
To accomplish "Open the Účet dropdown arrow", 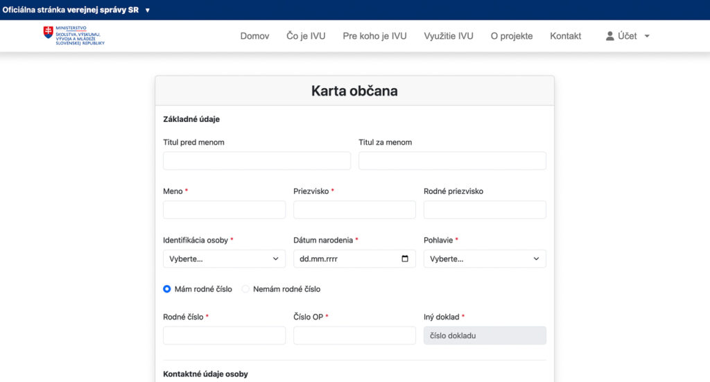I will 647,36.
